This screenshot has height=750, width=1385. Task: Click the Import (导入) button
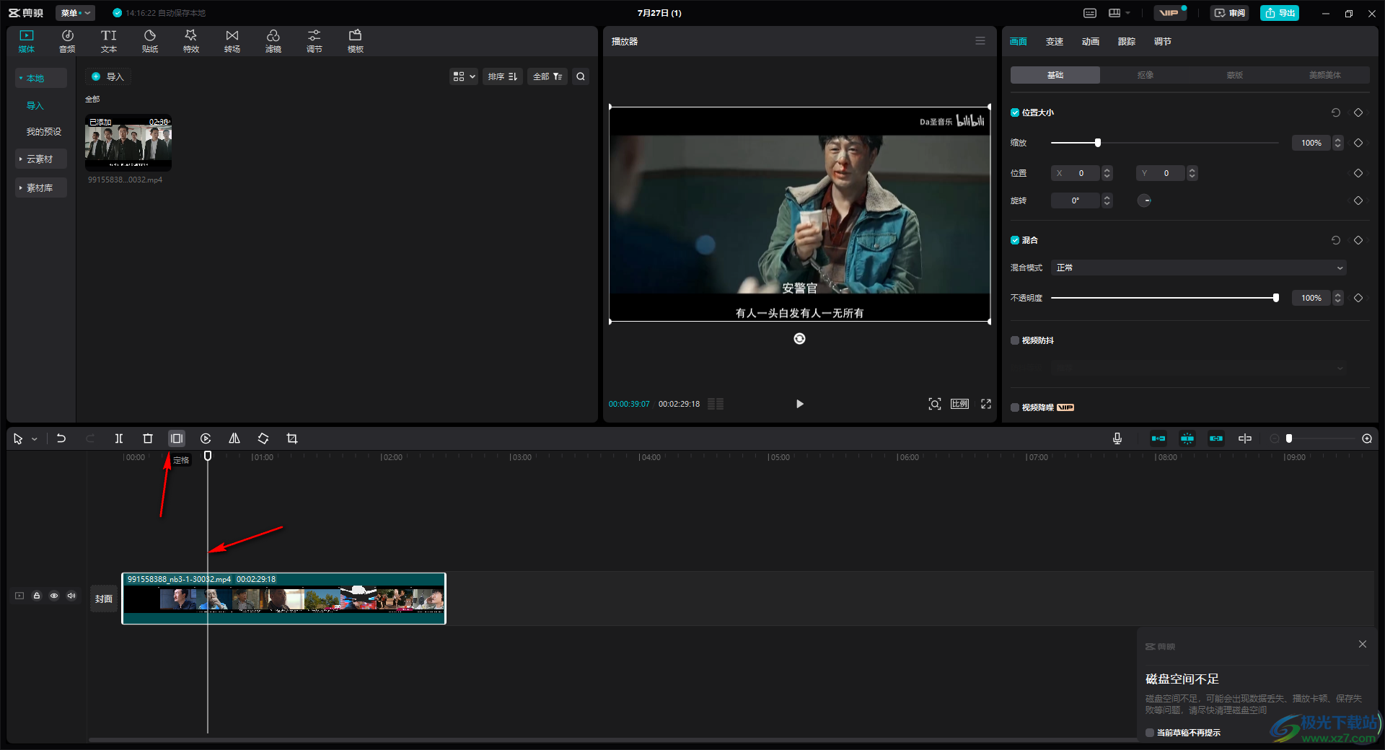[x=108, y=76]
